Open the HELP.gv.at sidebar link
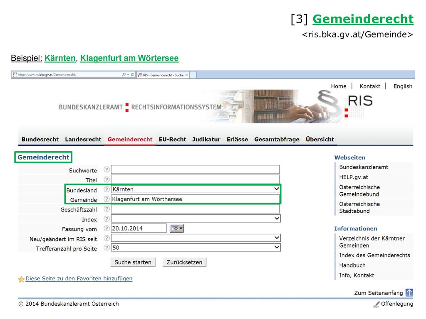 [354, 177]
